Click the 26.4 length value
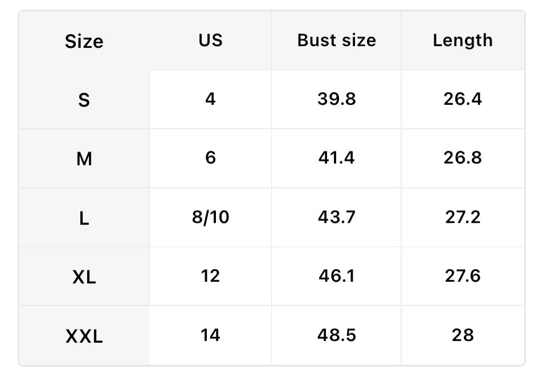 pos(462,99)
